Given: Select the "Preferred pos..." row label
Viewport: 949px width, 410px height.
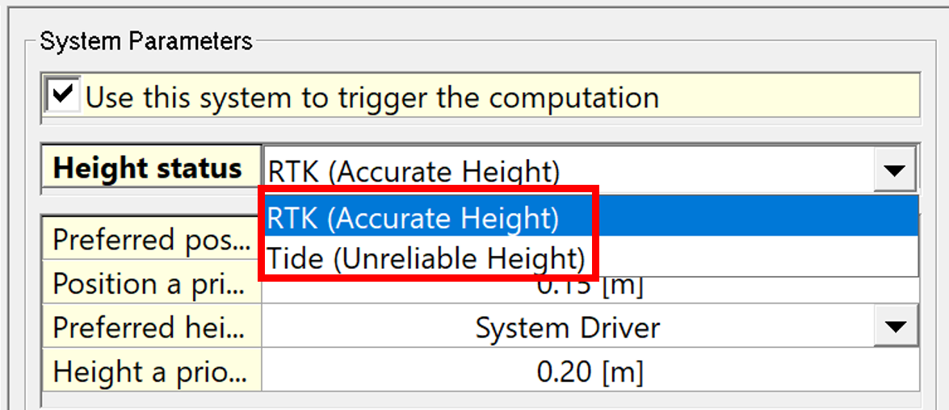Looking at the screenshot, I should (x=152, y=240).
